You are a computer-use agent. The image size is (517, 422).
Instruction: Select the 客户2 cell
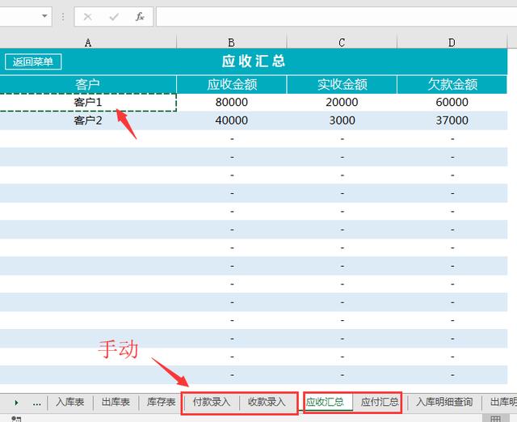click(x=88, y=120)
